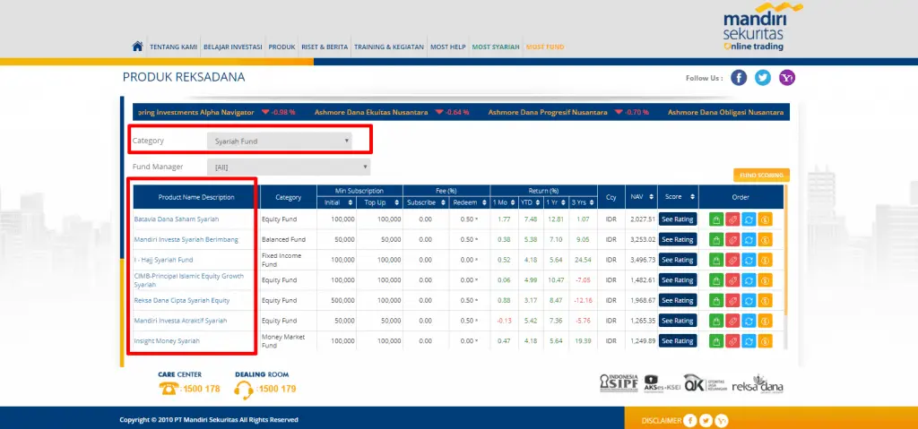The image size is (918, 429).
Task: Open CIMB-Principal Islamic Equity Growth Syariah link
Action: (188, 280)
